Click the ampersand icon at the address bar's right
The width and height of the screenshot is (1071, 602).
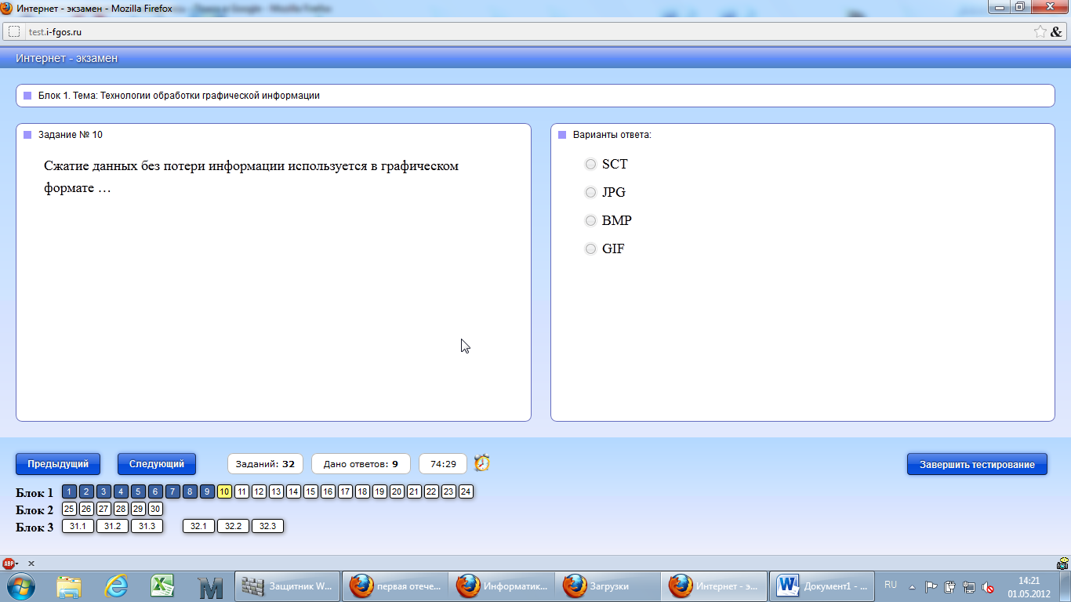click(x=1056, y=32)
